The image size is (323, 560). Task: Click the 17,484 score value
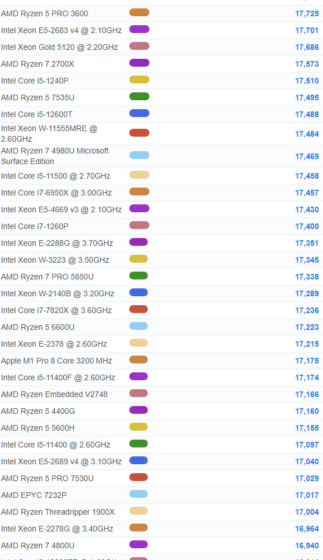[x=307, y=134]
